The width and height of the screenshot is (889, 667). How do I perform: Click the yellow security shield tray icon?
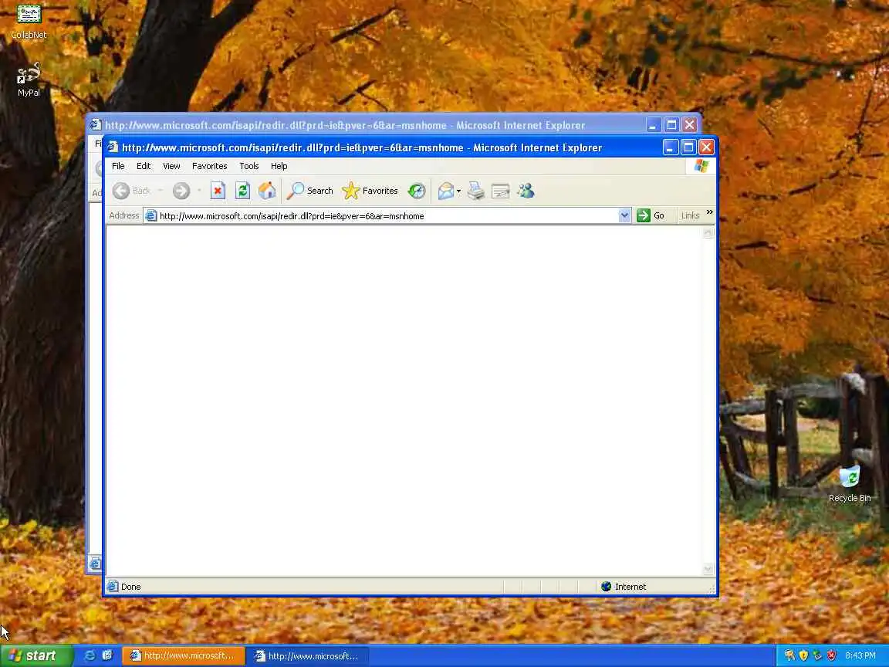803,655
